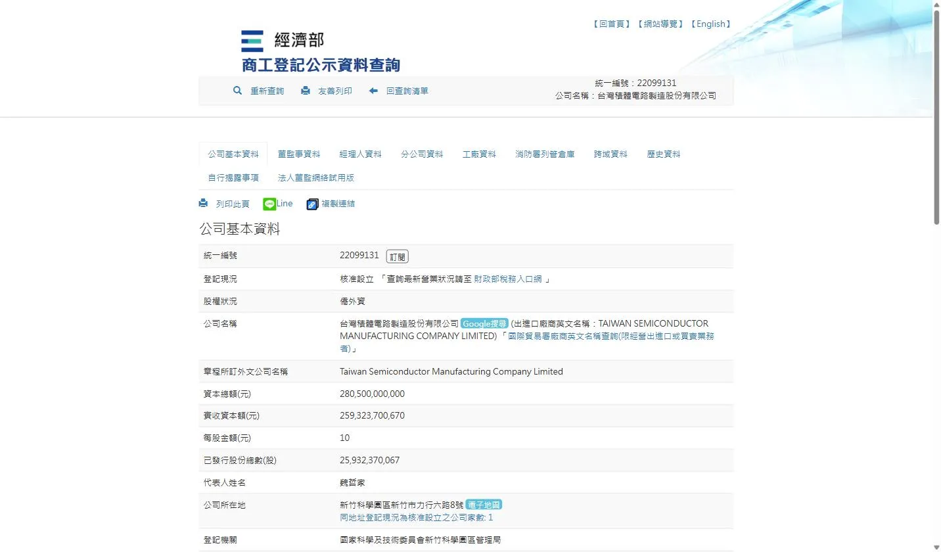Open the 財政部稅務入口網 link

point(508,279)
